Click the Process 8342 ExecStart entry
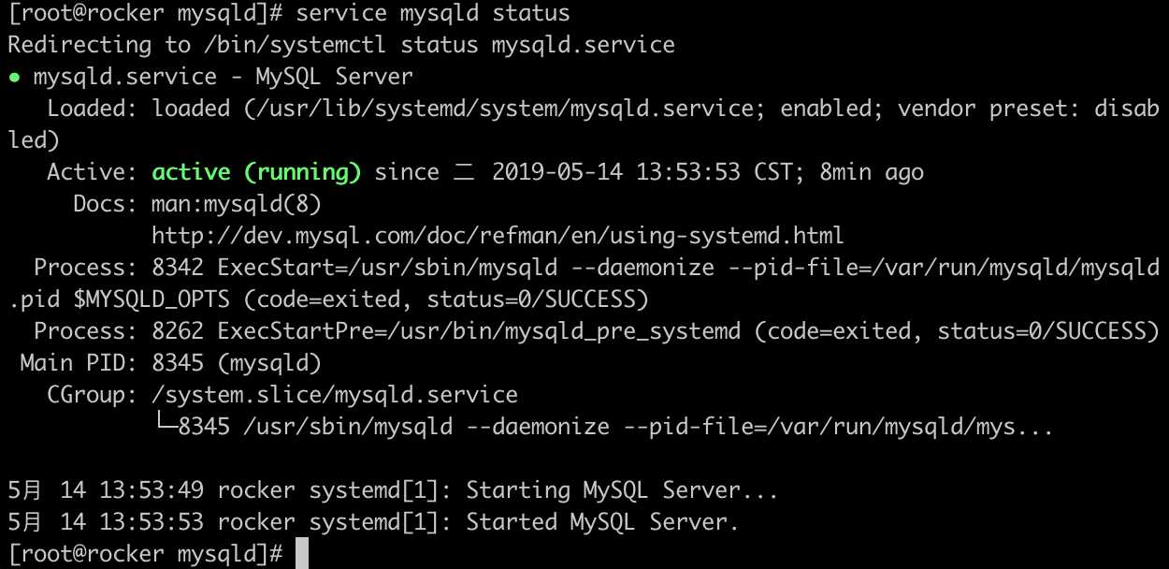The width and height of the screenshot is (1169, 569). coord(584,284)
